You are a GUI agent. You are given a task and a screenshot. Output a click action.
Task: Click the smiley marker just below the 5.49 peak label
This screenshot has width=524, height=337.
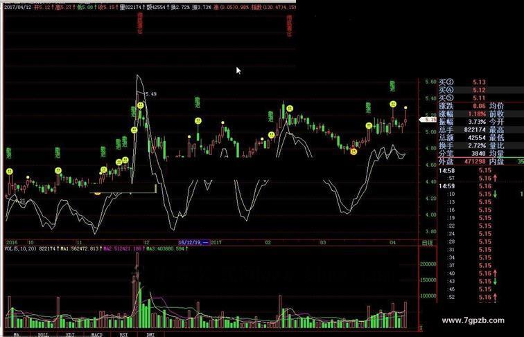click(x=141, y=105)
